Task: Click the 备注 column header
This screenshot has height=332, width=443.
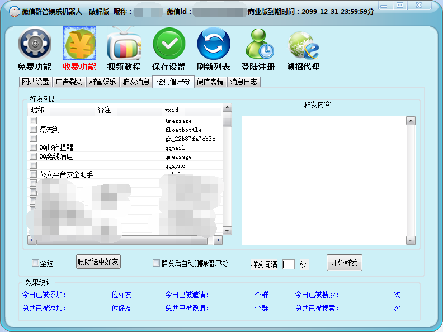Action: coord(128,110)
